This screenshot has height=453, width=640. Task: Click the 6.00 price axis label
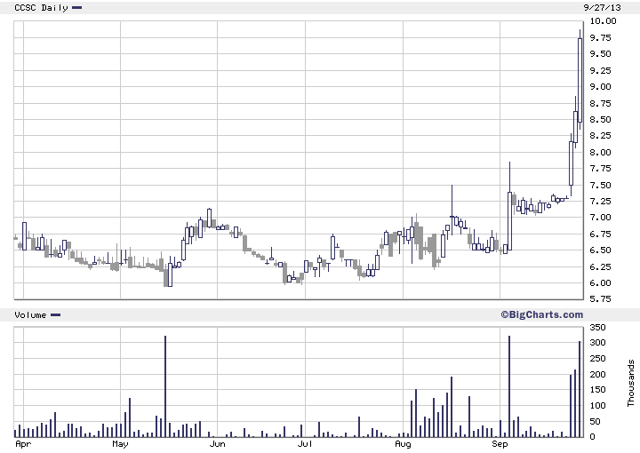click(x=600, y=283)
